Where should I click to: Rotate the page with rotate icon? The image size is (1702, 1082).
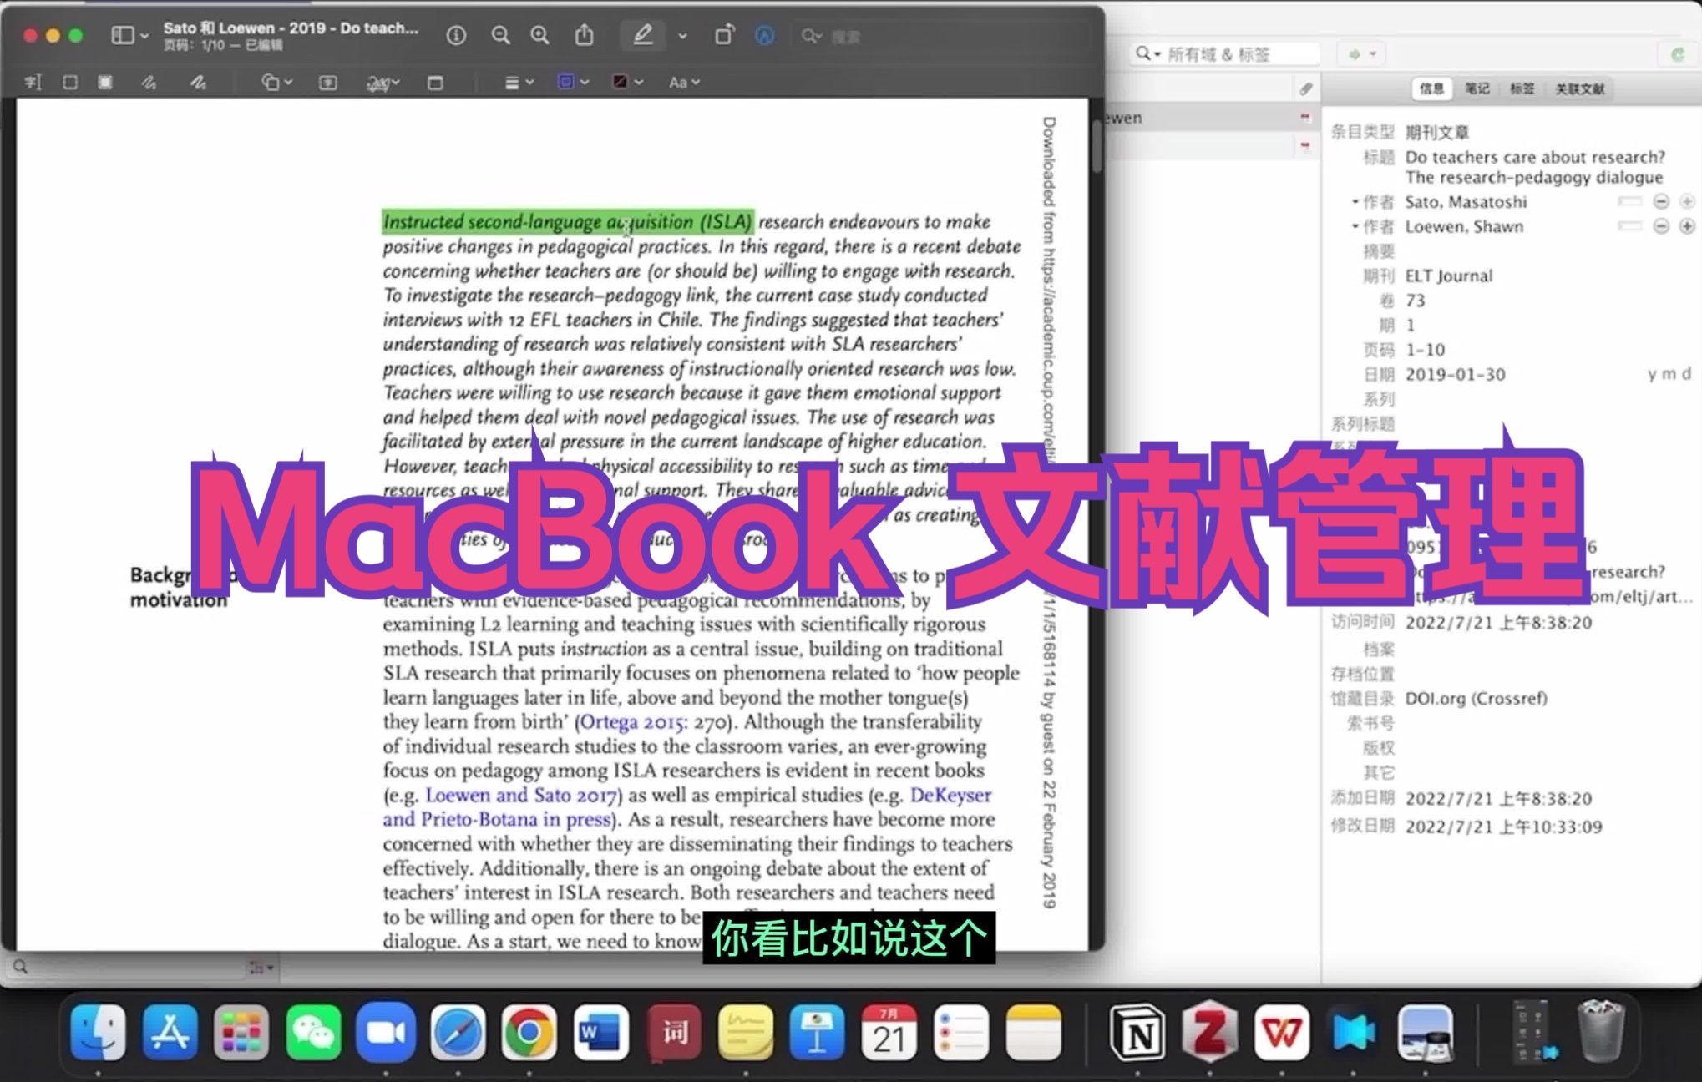click(x=724, y=35)
